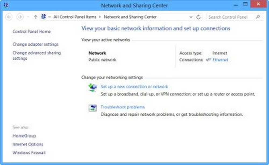Open the recent locations dropdown arrow
The height and width of the screenshot is (165, 269).
point(28,17)
